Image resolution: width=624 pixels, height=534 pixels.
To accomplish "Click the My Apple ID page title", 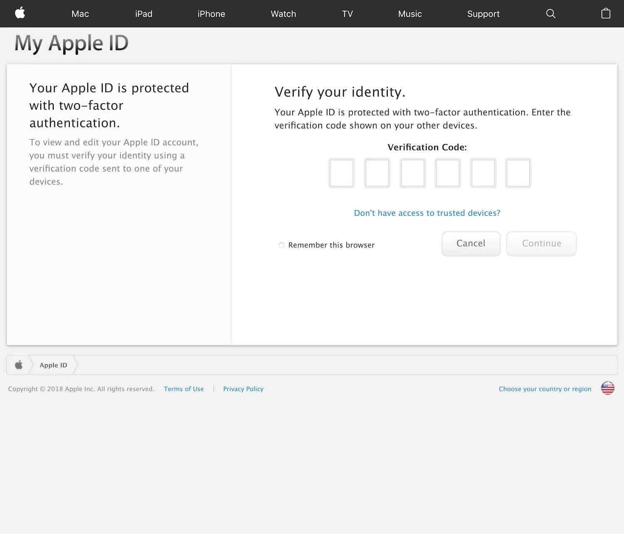I will [x=72, y=43].
